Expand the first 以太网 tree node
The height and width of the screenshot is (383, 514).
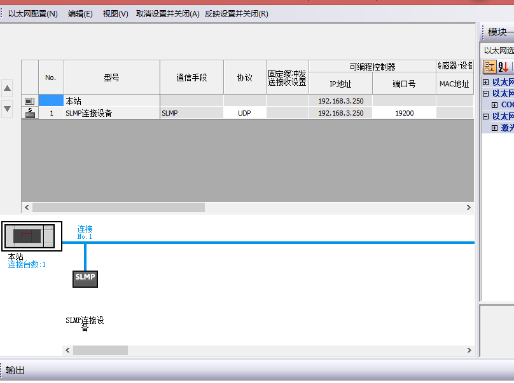point(486,82)
